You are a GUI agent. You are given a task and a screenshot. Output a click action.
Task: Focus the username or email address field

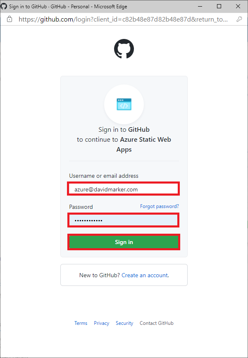[124, 189]
